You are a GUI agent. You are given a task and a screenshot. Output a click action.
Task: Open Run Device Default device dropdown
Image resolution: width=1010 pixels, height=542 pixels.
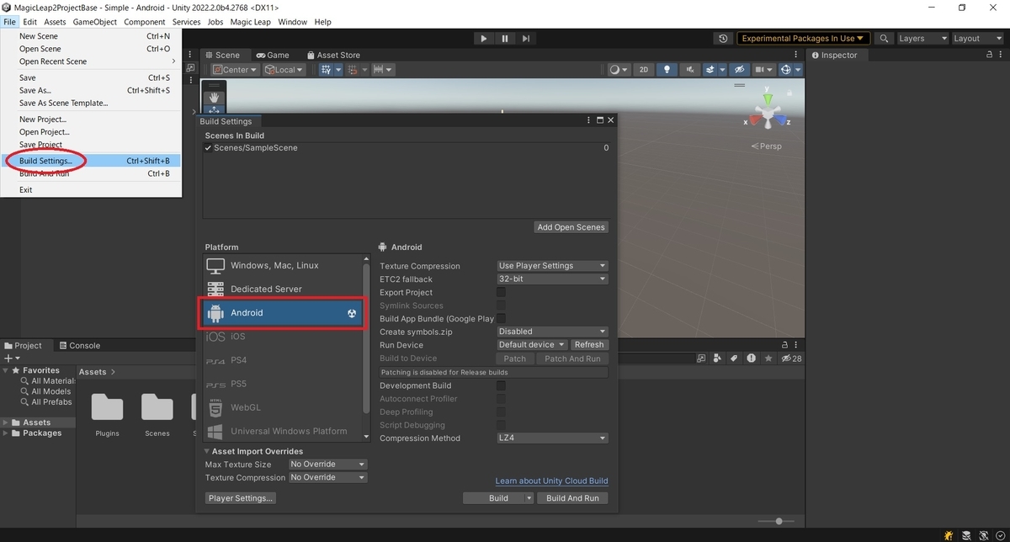532,345
